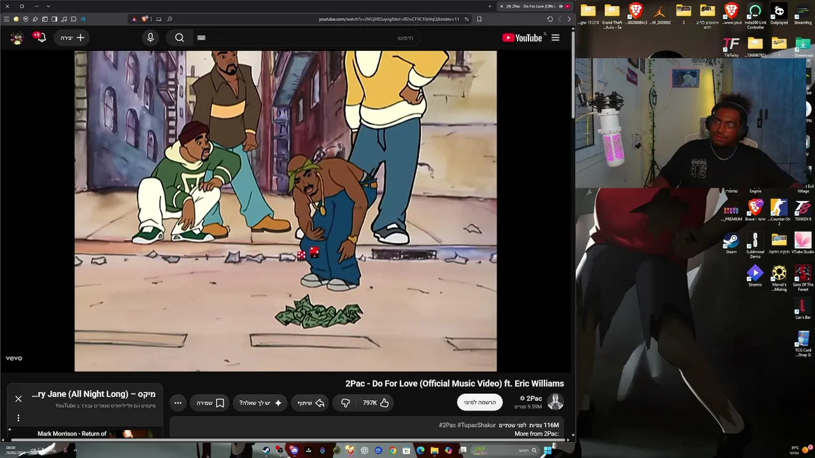Open the Outplayed desktop icon
815x458 pixels.
[779, 15]
